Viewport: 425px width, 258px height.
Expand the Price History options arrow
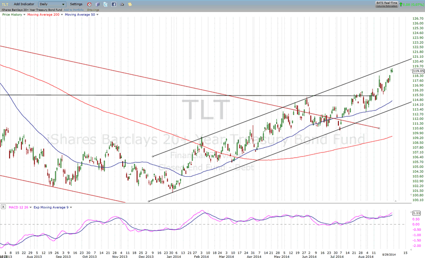(x=25, y=15)
